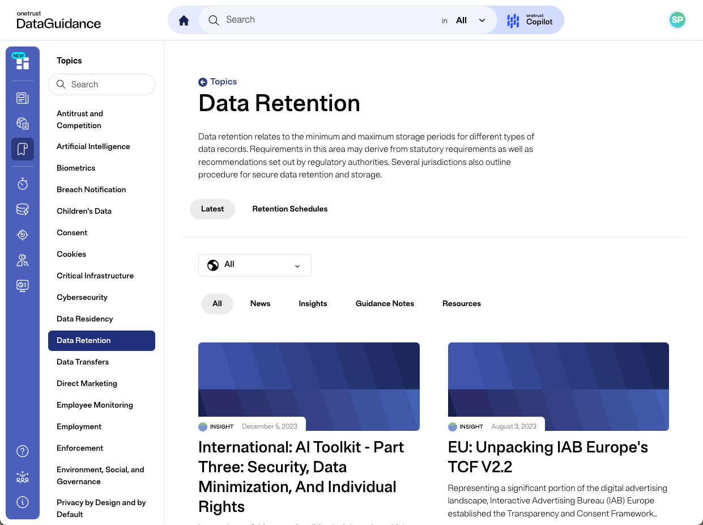Go back via the Topics breadcrumb link

pyautogui.click(x=218, y=82)
